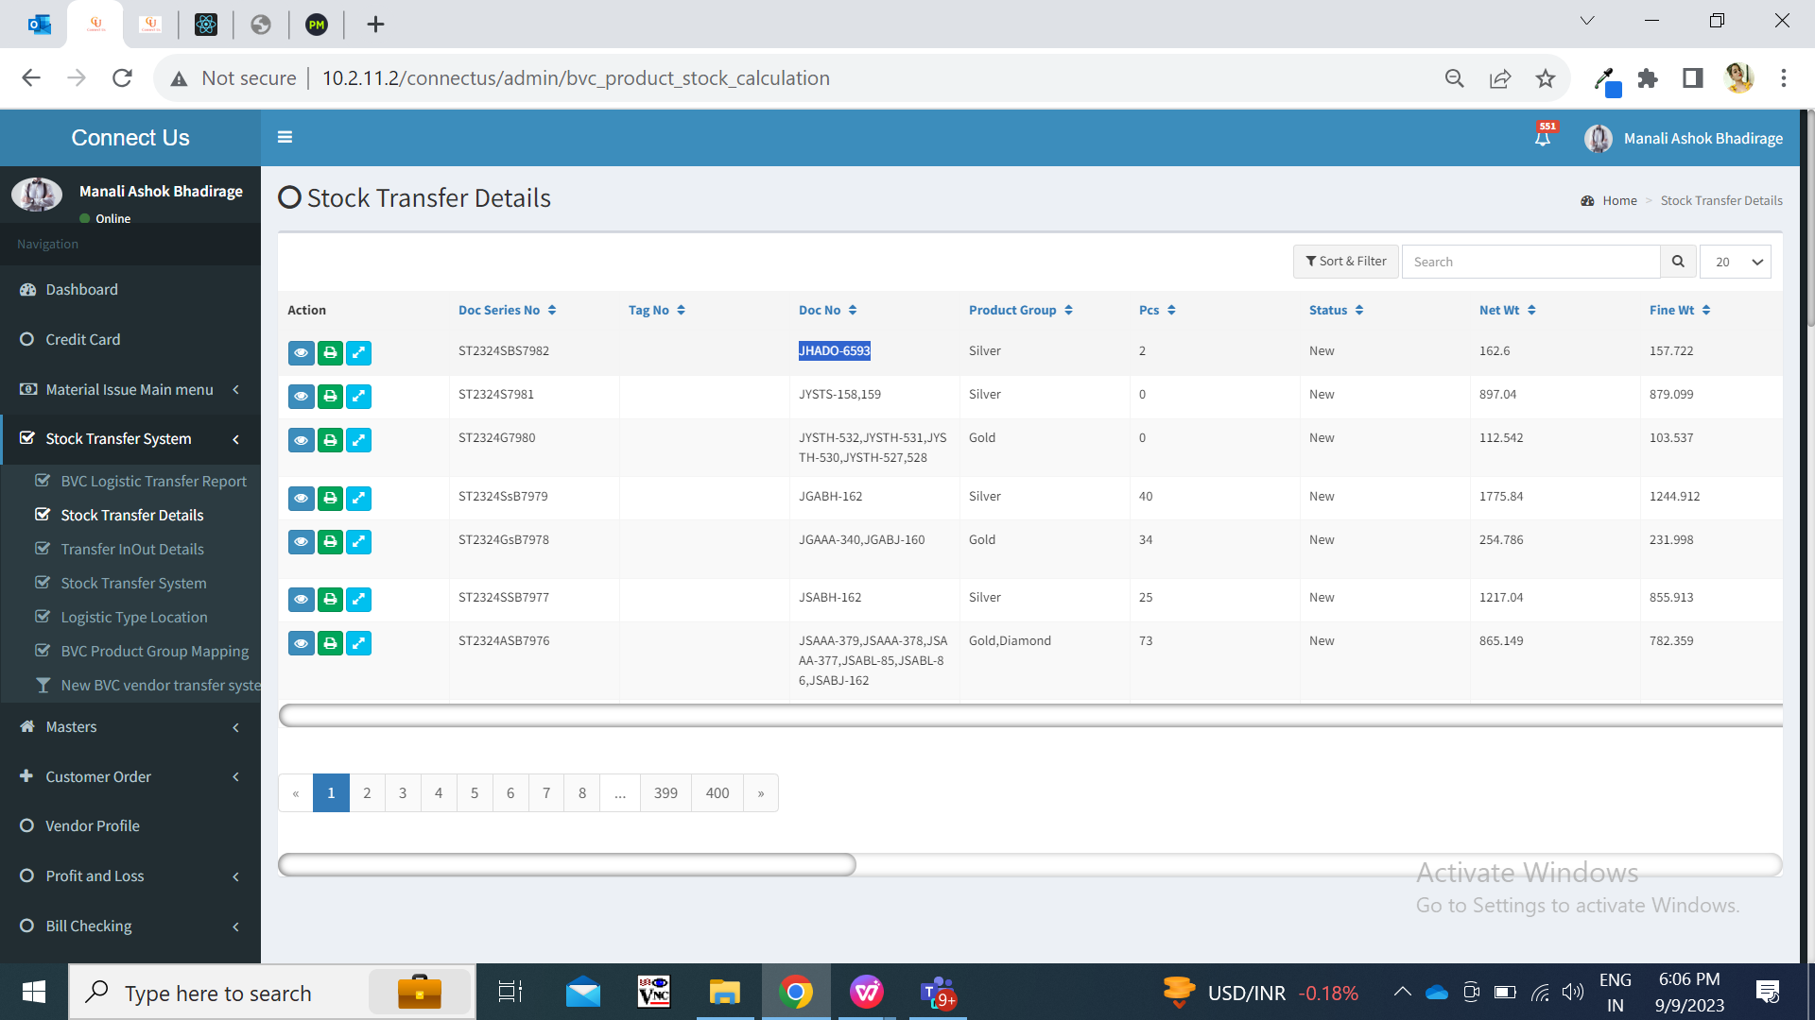Viewport: 1815px width, 1020px height.
Task: Expand the Profit and Loss menu
Action: [x=130, y=875]
